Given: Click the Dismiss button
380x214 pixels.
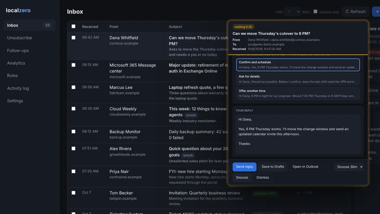Looking at the screenshot, I should 263,177.
